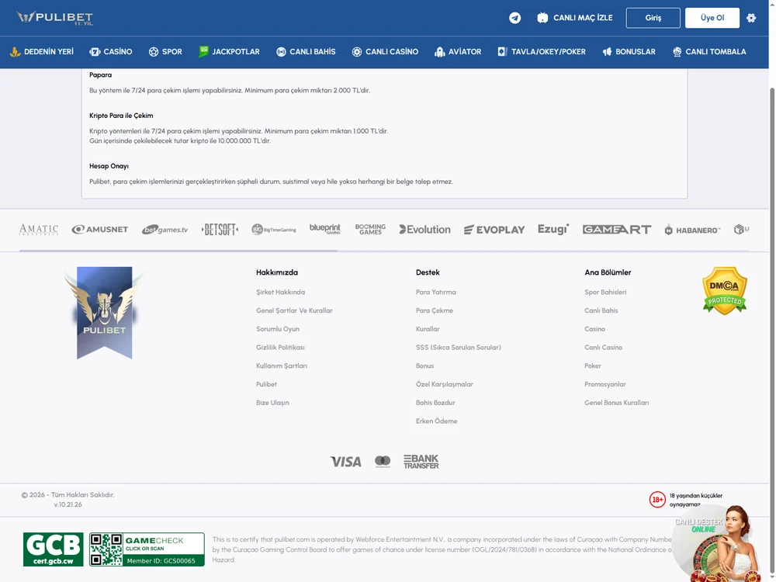Open the Sorumlu Oyun footer link

(x=278, y=329)
